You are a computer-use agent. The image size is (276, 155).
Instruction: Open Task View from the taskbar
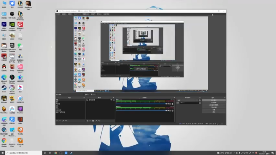tap(50, 153)
